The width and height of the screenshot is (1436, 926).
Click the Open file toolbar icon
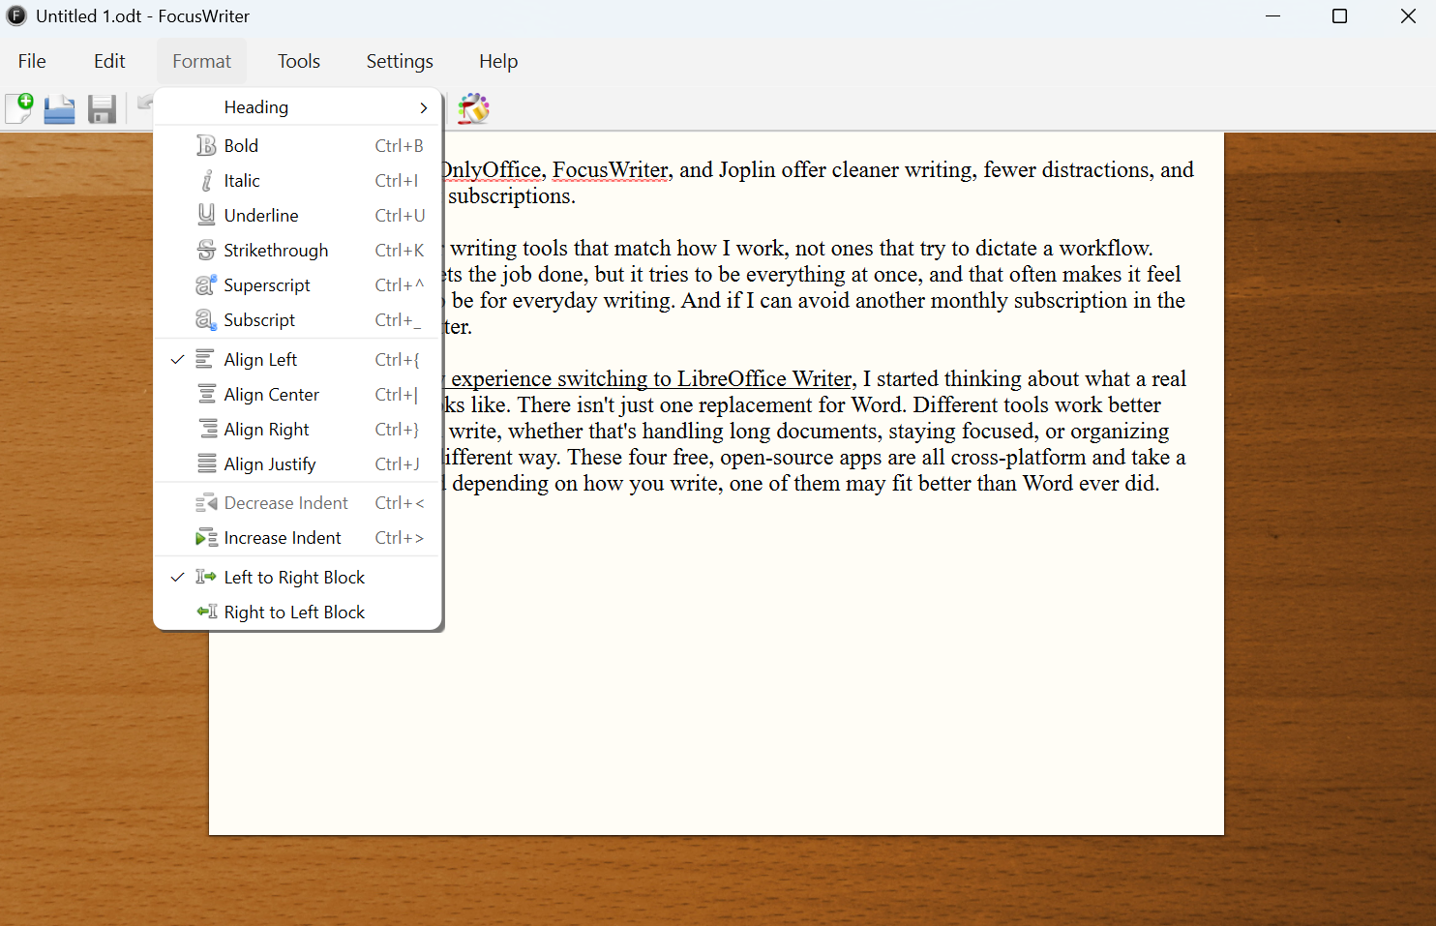click(x=59, y=108)
